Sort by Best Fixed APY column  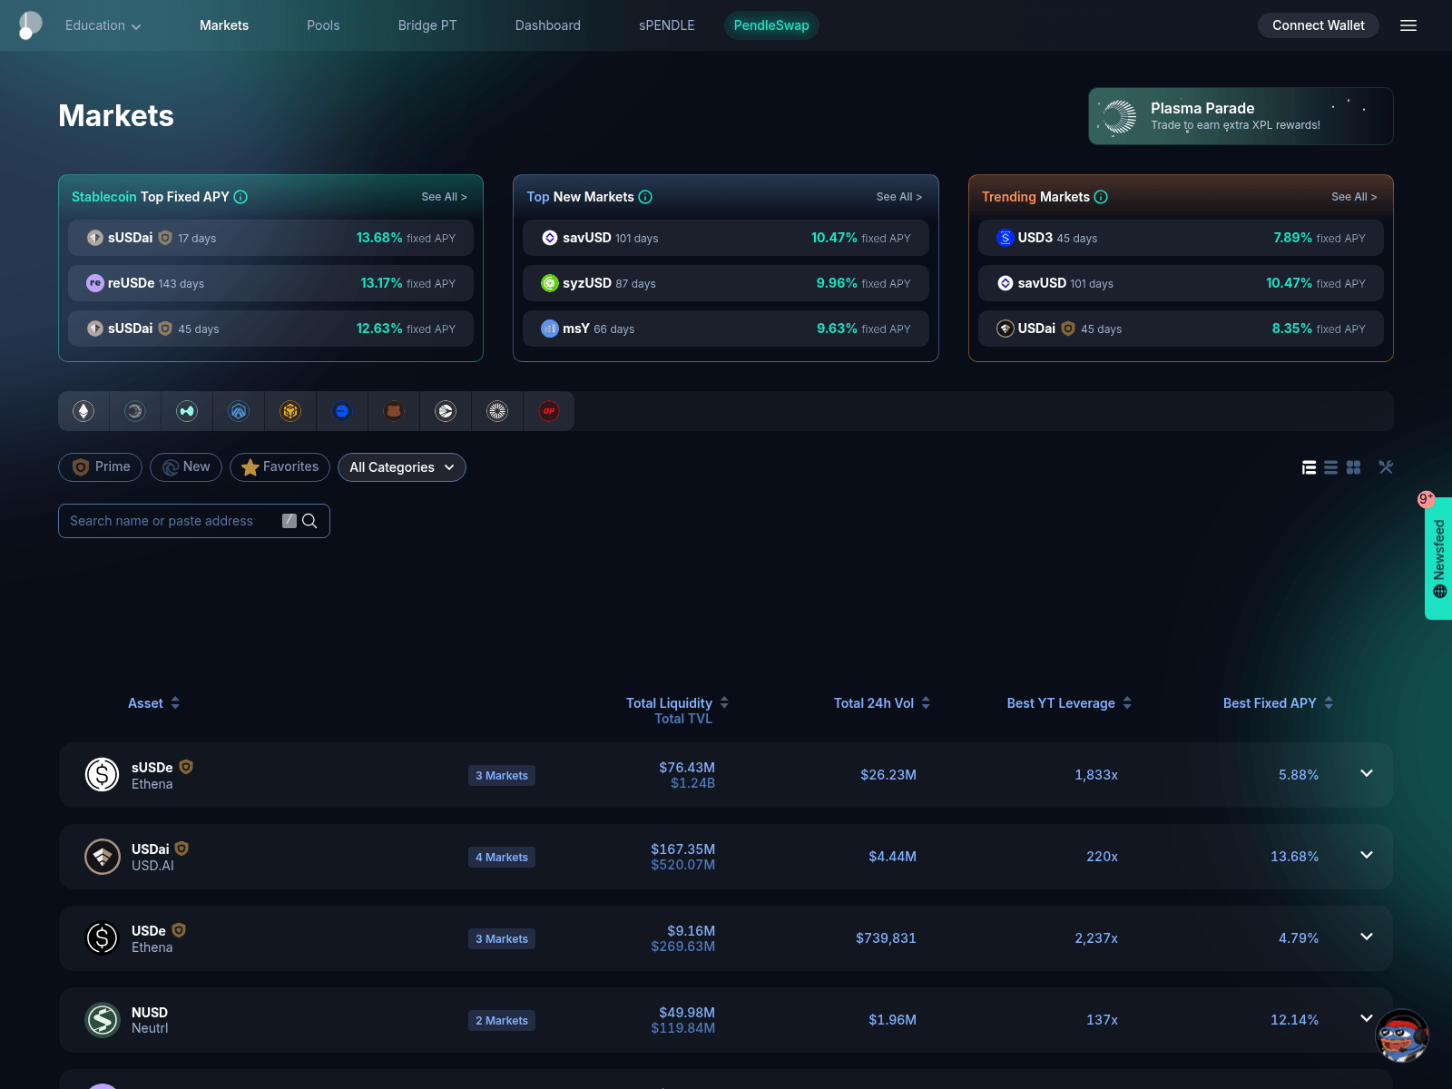click(x=1276, y=702)
